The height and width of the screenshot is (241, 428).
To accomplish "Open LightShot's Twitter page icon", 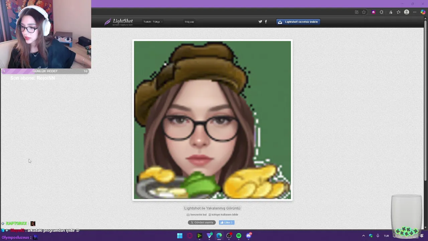I will click(x=260, y=22).
